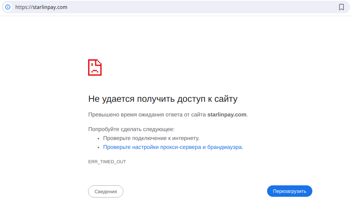The width and height of the screenshot is (353, 205).
Task: Bookmark this page with the bookmark icon
Action: coord(341,7)
